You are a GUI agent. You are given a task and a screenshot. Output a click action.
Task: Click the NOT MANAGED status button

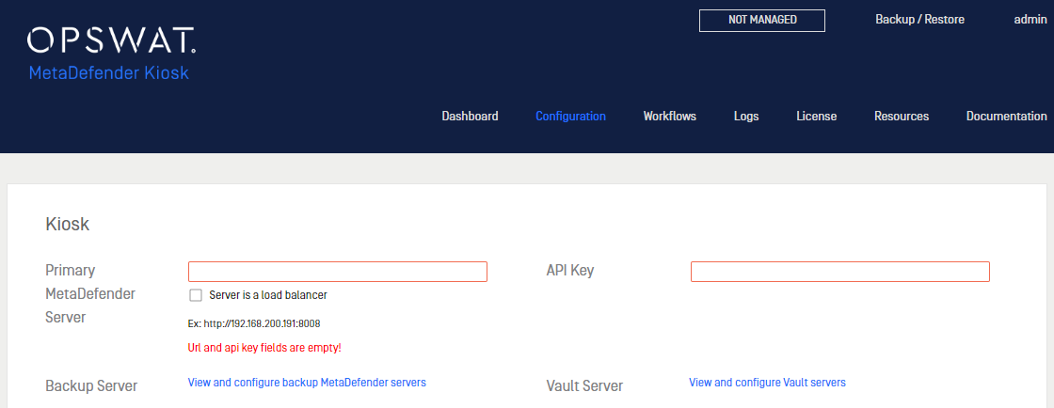[762, 20]
